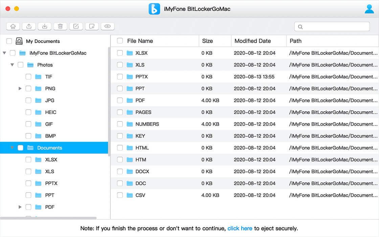Select the XLS file name in list

(x=140, y=65)
